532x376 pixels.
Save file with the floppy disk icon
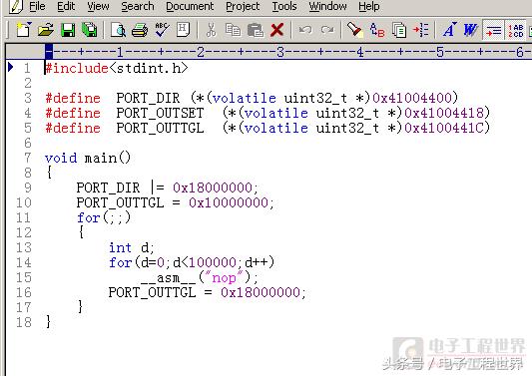pyautogui.click(x=68, y=30)
